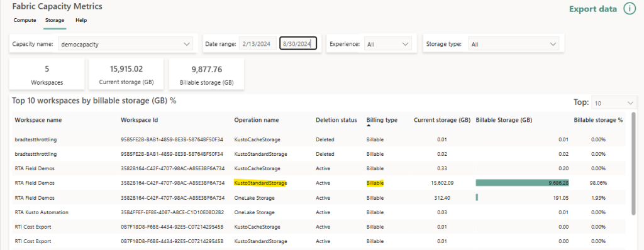Sort by Billable Storage (GB) column header
The height and width of the screenshot is (250, 644).
pos(504,120)
